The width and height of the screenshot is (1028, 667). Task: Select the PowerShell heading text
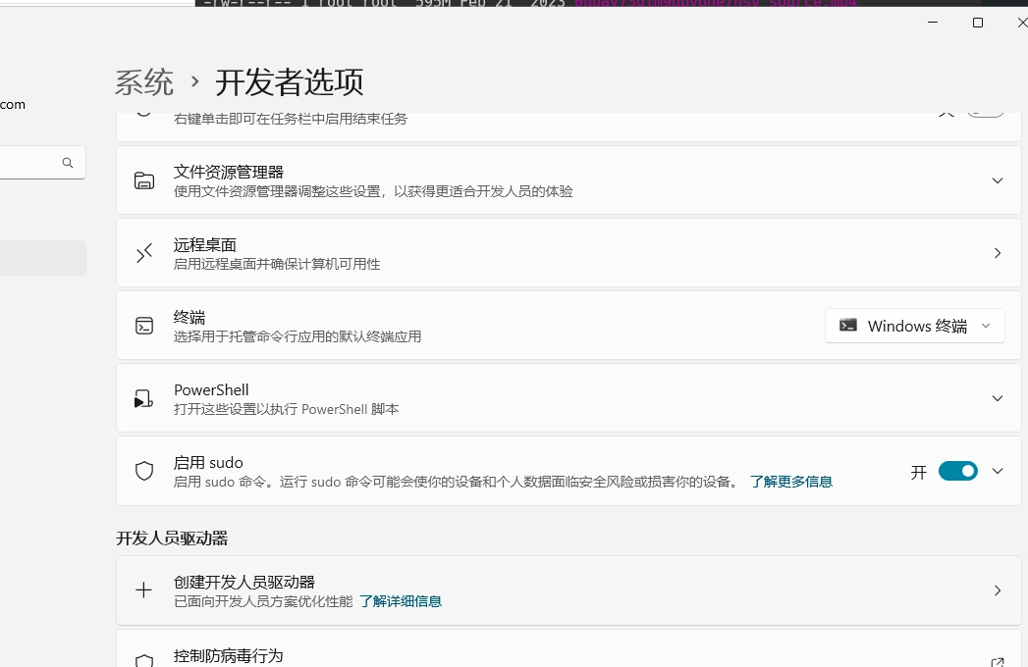coord(211,389)
